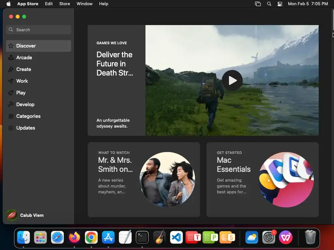Click the GET STARTED label
This screenshot has width=334, height=250.
(229, 153)
